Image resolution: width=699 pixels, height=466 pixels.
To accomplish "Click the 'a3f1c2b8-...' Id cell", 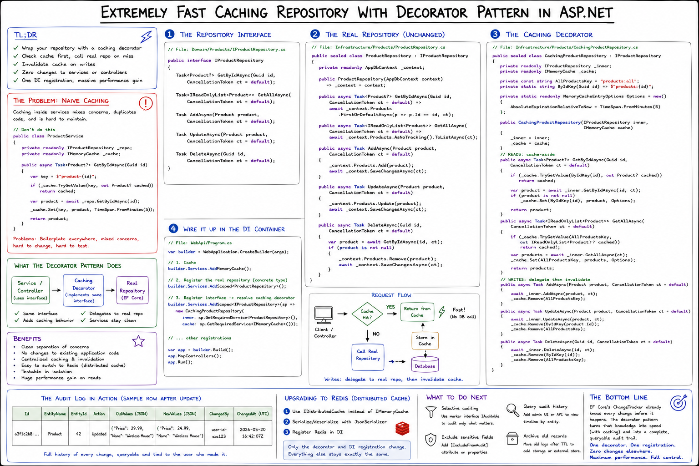I will (x=27, y=434).
